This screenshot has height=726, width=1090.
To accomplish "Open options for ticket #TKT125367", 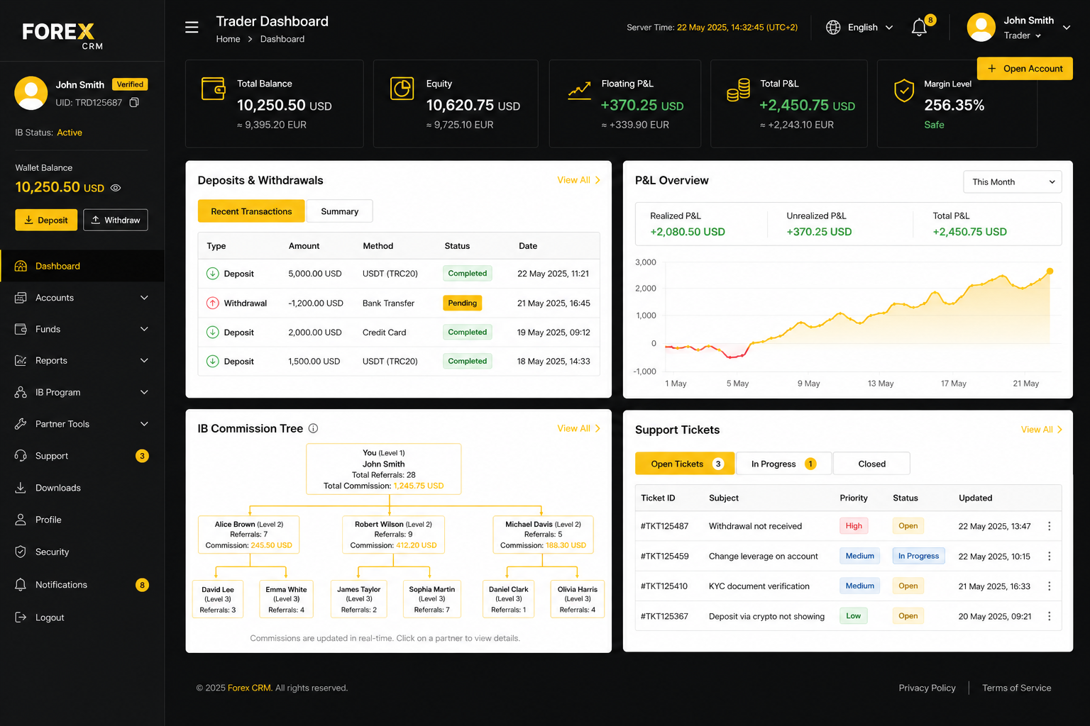I will pyautogui.click(x=1049, y=616).
